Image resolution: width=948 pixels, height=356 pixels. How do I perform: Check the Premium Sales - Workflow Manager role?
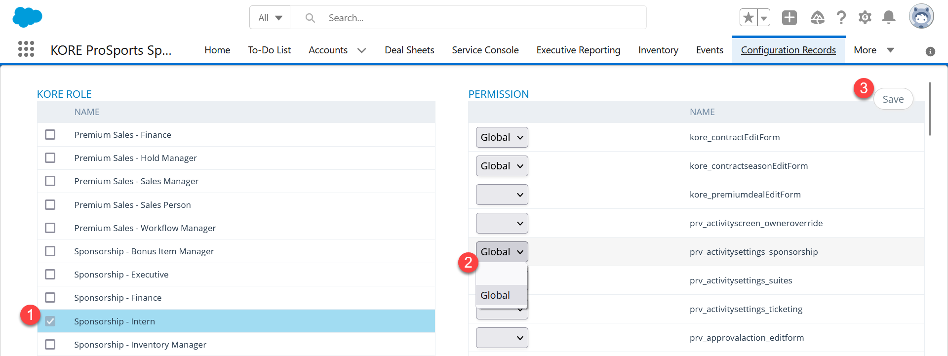coord(50,228)
